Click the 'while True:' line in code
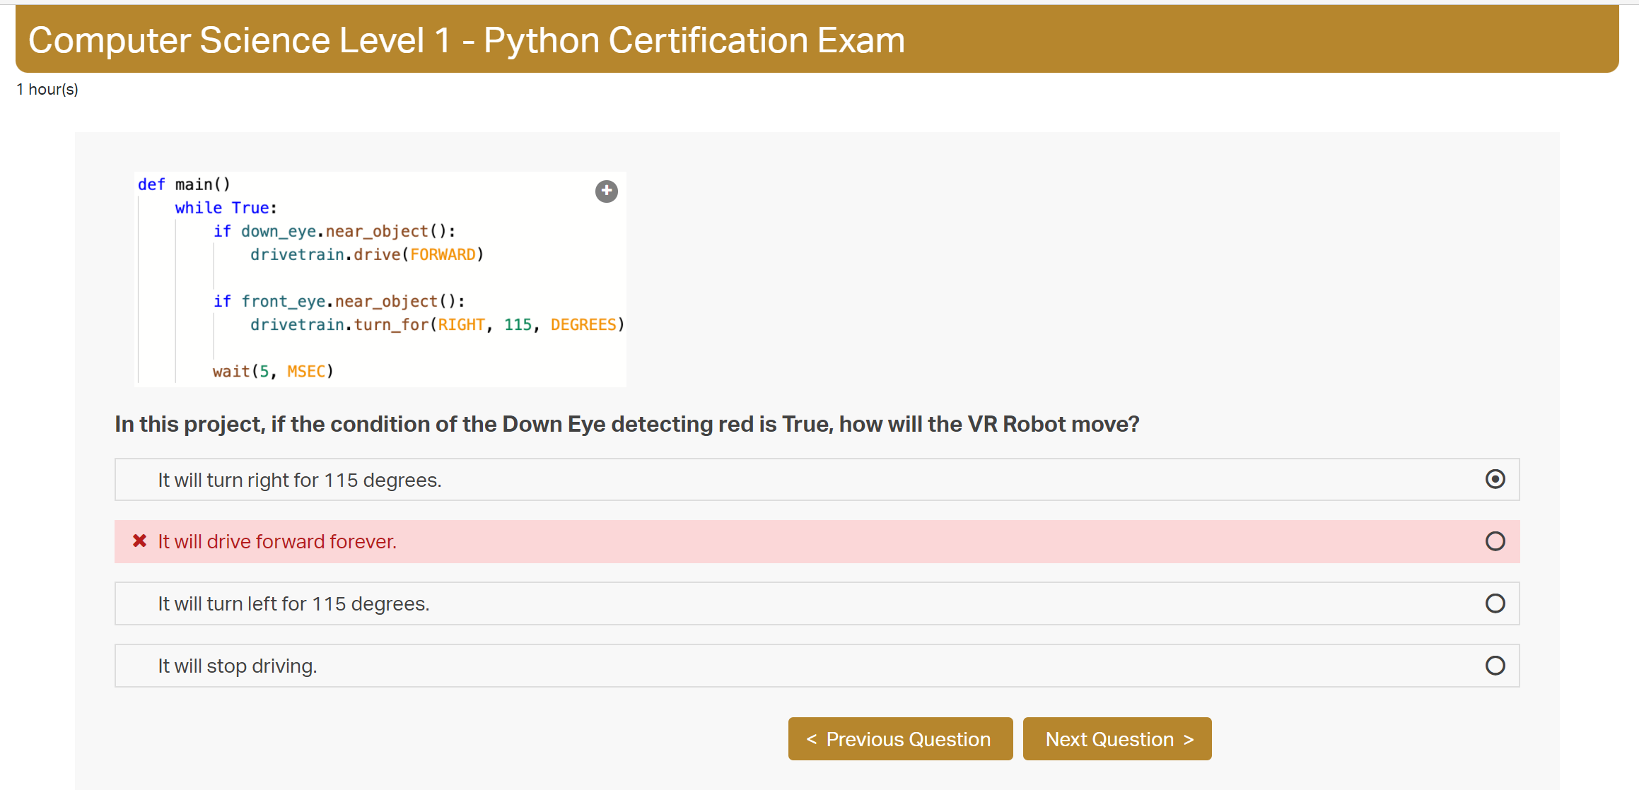The image size is (1639, 790). (x=226, y=208)
